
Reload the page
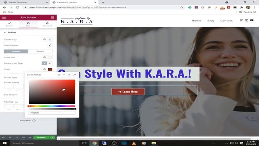[17, 7]
